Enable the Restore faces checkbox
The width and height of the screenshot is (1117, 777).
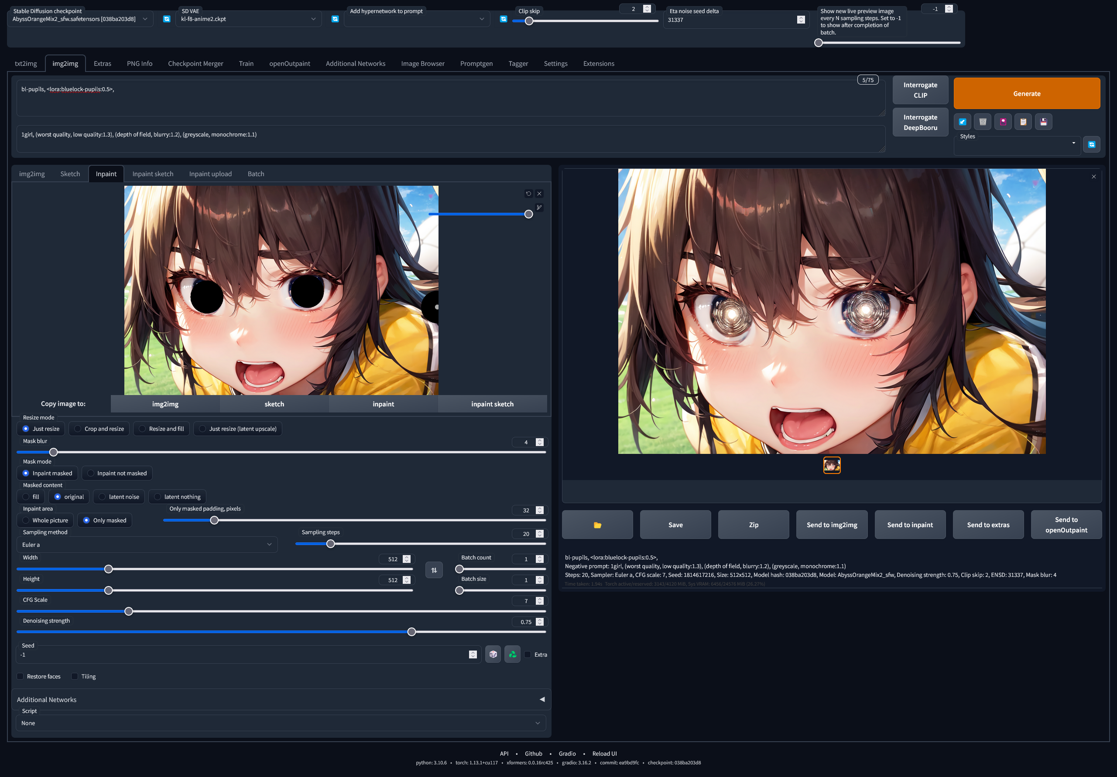pos(21,676)
